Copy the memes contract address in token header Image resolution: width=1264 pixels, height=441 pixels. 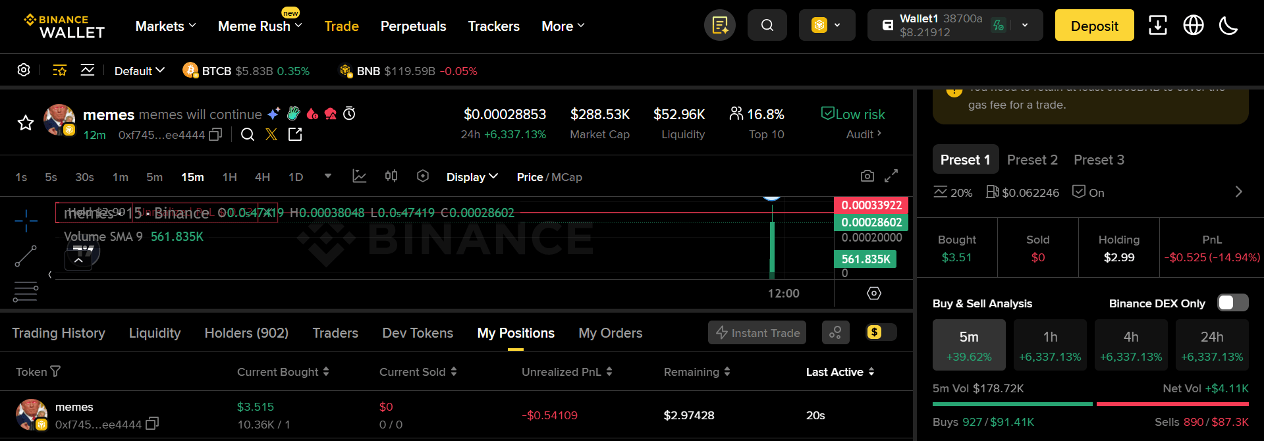click(215, 134)
